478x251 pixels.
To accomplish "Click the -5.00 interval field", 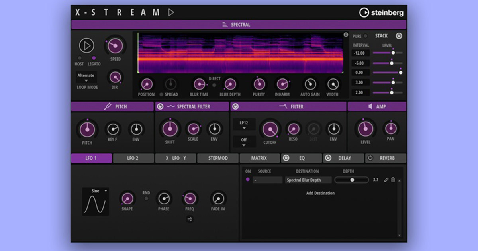I will (360, 63).
